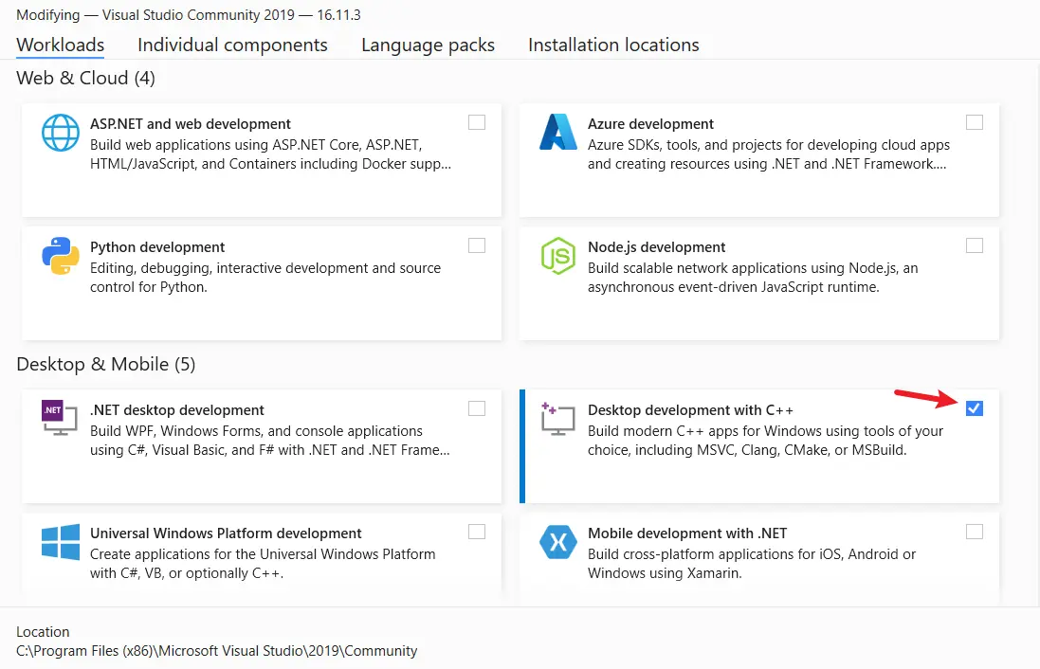This screenshot has width=1040, height=669.
Task: Check the .NET desktop development checkbox
Action: tap(477, 408)
